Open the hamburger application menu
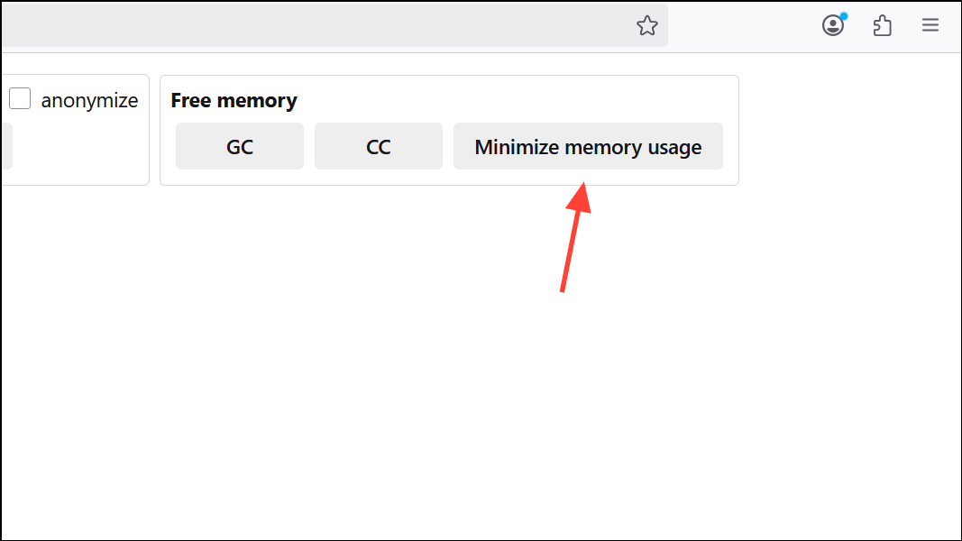This screenshot has width=962, height=541. (x=930, y=25)
